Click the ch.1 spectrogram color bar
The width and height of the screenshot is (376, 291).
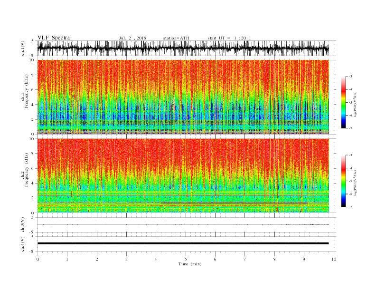click(x=344, y=102)
